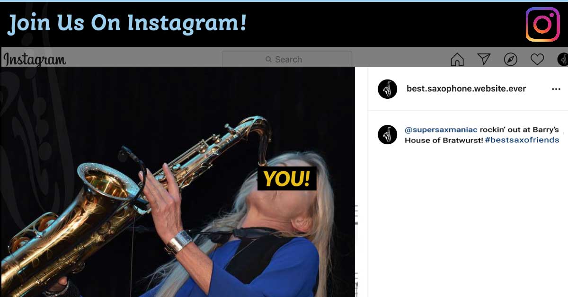Click the saxophone player post photo
568x297 pixels.
tap(178, 182)
